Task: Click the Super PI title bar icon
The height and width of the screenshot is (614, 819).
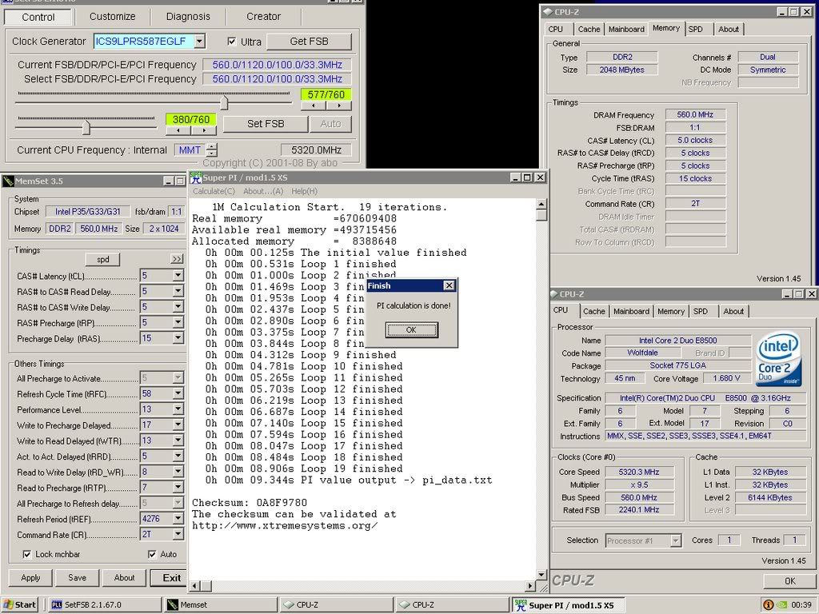Action: click(x=196, y=177)
